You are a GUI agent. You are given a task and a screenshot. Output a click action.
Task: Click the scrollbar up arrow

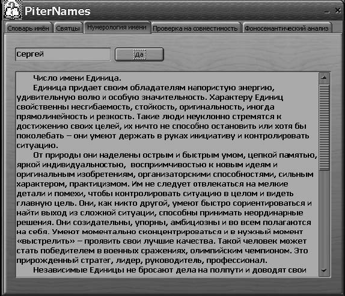pos(324,78)
